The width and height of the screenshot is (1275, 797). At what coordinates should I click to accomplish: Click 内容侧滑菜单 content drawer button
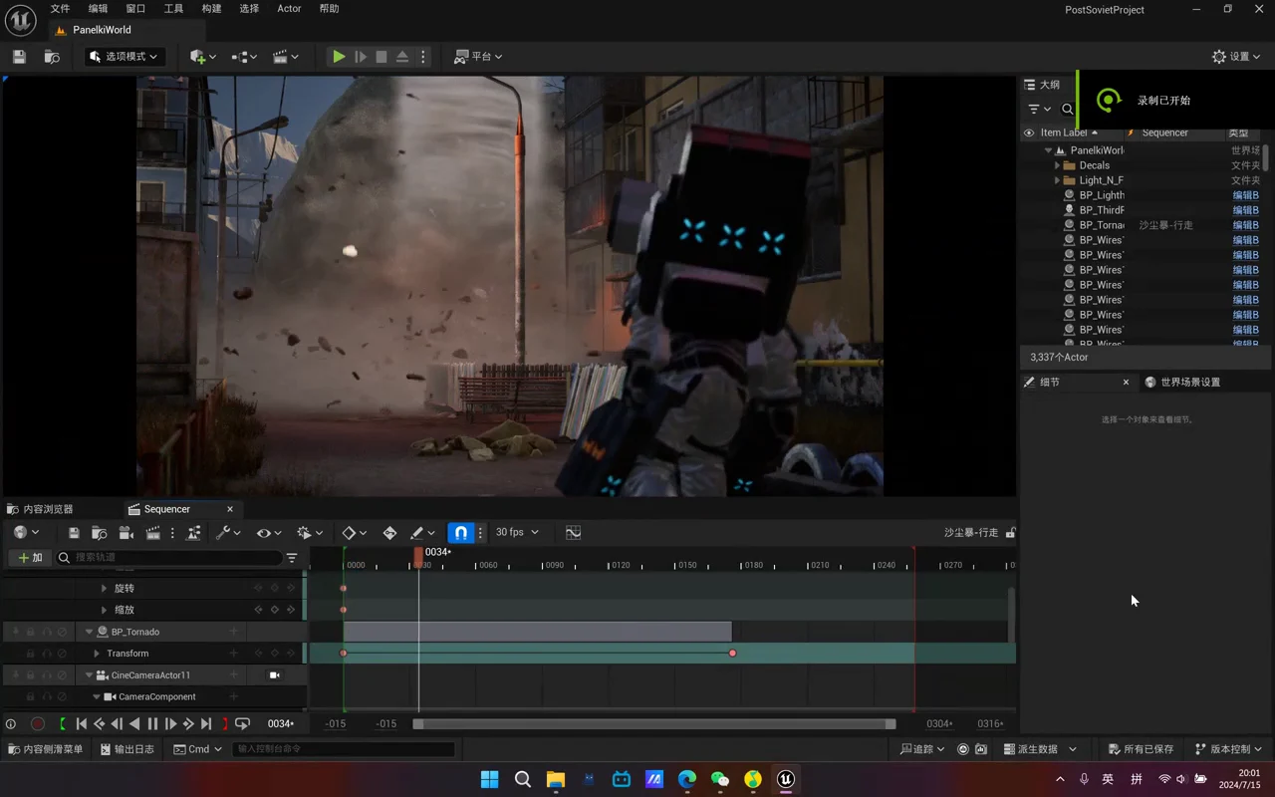tap(45, 749)
